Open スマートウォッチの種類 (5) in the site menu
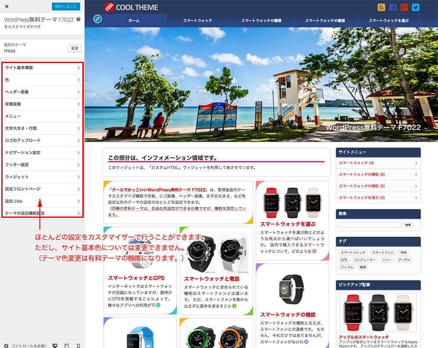438x348 pixels. [x=378, y=186]
